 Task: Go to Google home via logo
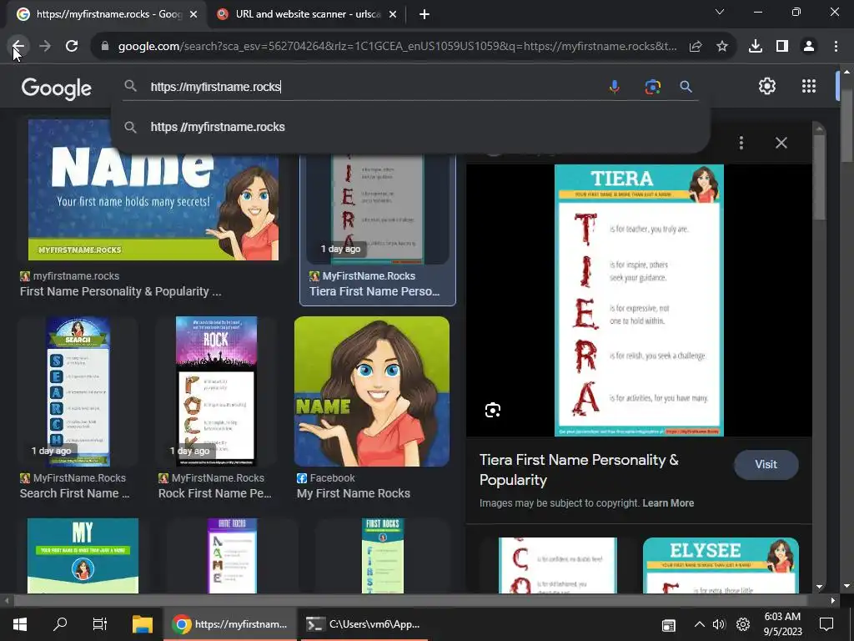tap(56, 88)
